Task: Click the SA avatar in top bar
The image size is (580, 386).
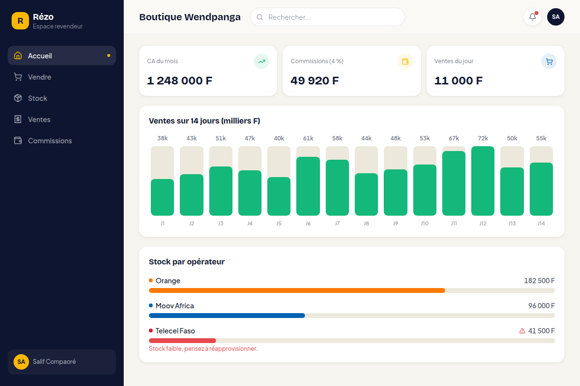Action: pyautogui.click(x=556, y=17)
